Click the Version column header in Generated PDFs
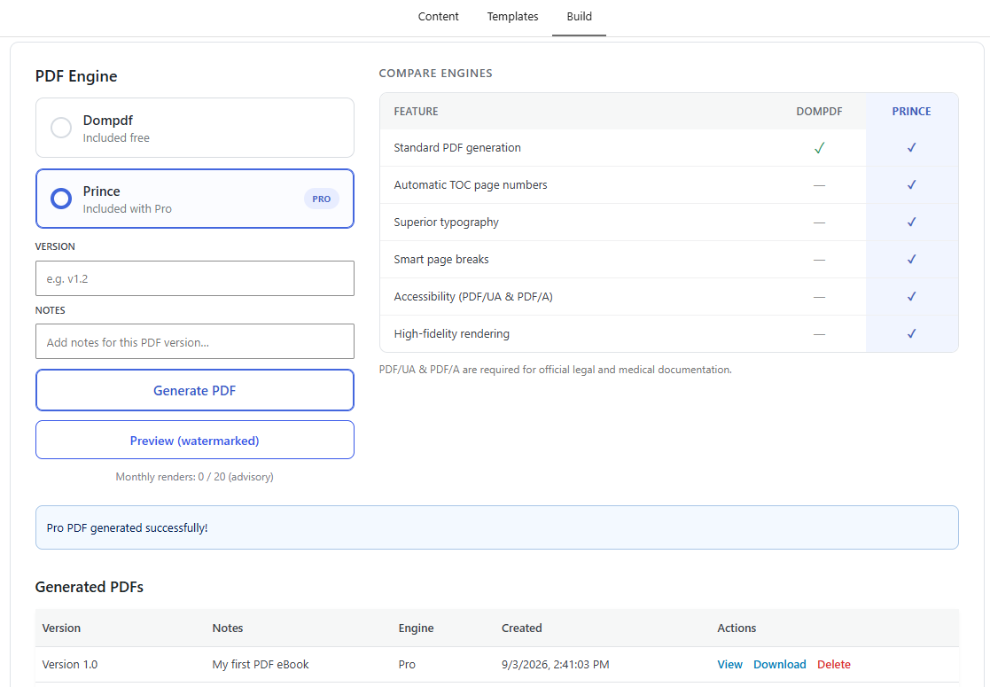 (x=61, y=628)
